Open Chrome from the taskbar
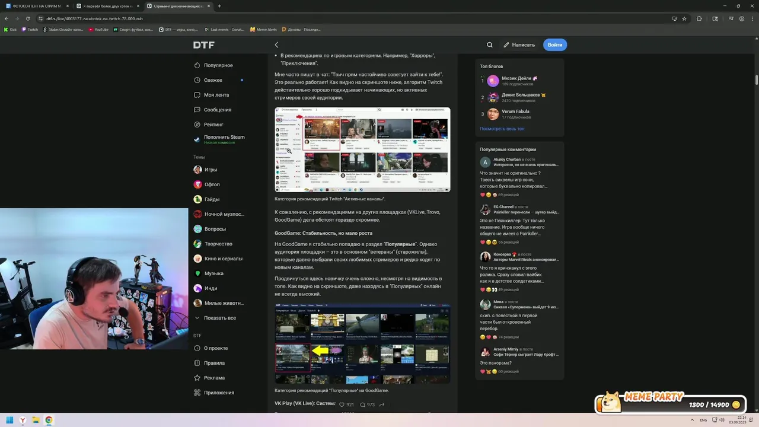The image size is (759, 427). click(x=49, y=420)
